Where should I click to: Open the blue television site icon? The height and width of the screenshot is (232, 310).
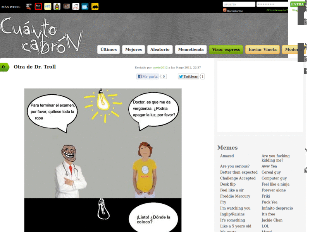click(x=85, y=7)
